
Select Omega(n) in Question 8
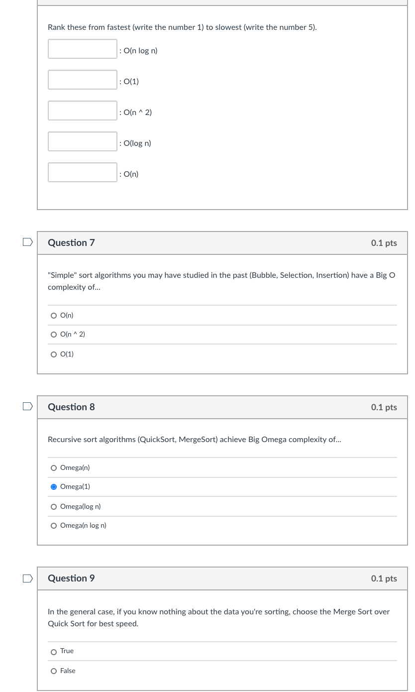tap(54, 467)
